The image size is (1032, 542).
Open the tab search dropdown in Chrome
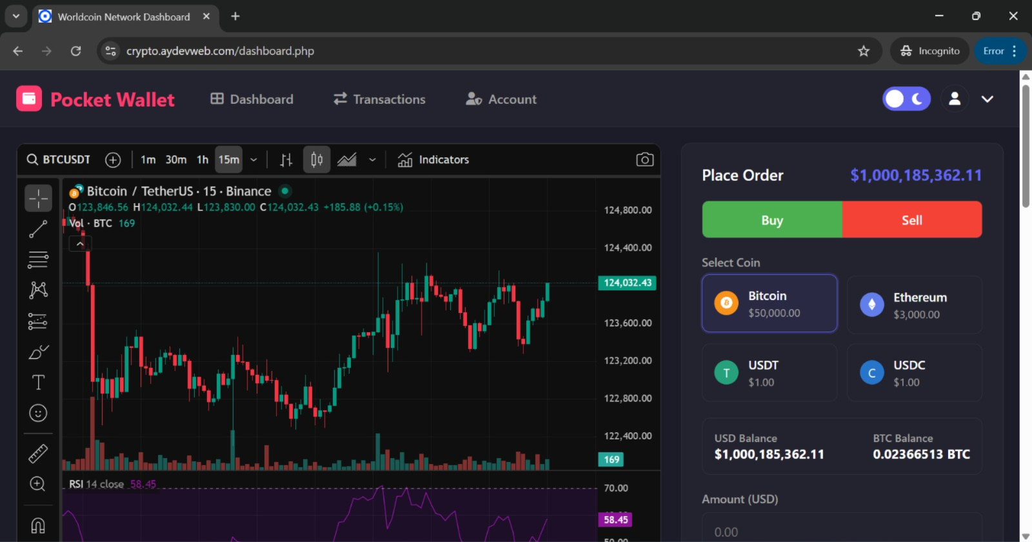pyautogui.click(x=16, y=16)
